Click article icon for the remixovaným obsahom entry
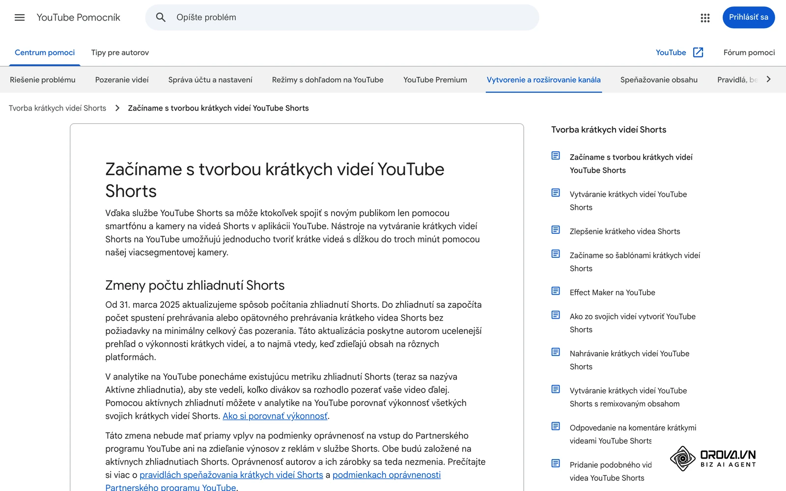The width and height of the screenshot is (786, 491). 556,389
